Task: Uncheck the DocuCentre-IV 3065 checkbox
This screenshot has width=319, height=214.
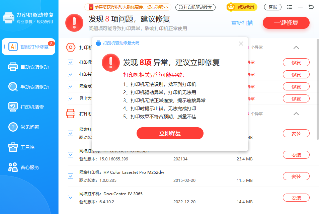Action: [71, 198]
